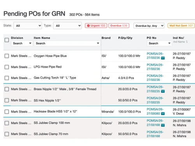
Task: Check the SS Jubilee Clamp 70 mm row
Action: [x=7, y=134]
